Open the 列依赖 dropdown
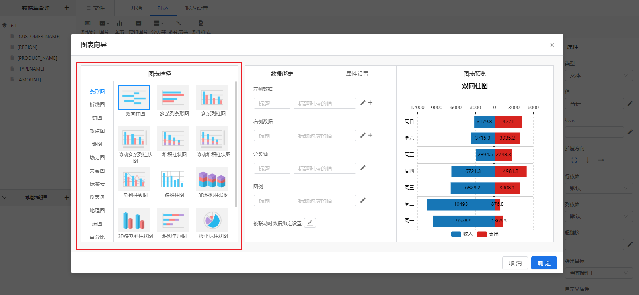The image size is (639, 295). [599, 216]
